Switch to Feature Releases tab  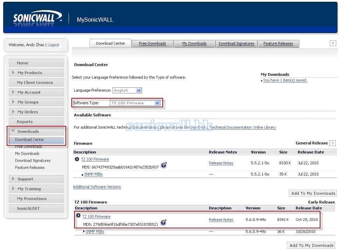pos(278,43)
